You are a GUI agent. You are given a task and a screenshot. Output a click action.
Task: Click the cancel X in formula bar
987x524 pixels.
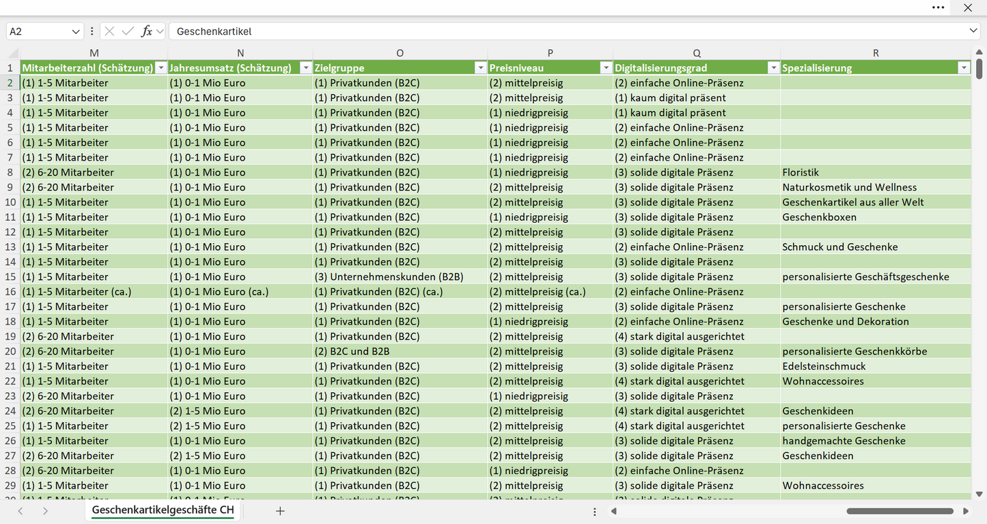109,31
